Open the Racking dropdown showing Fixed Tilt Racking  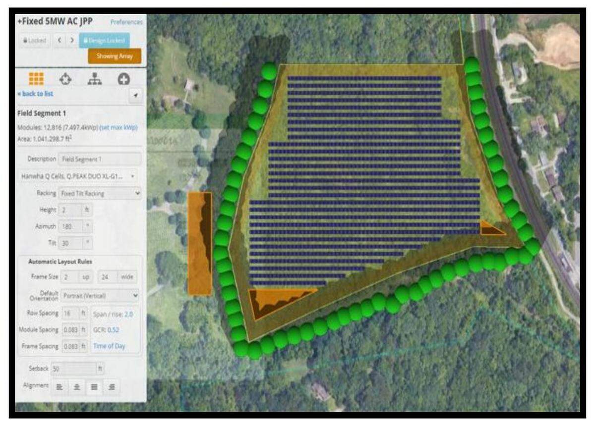100,194
